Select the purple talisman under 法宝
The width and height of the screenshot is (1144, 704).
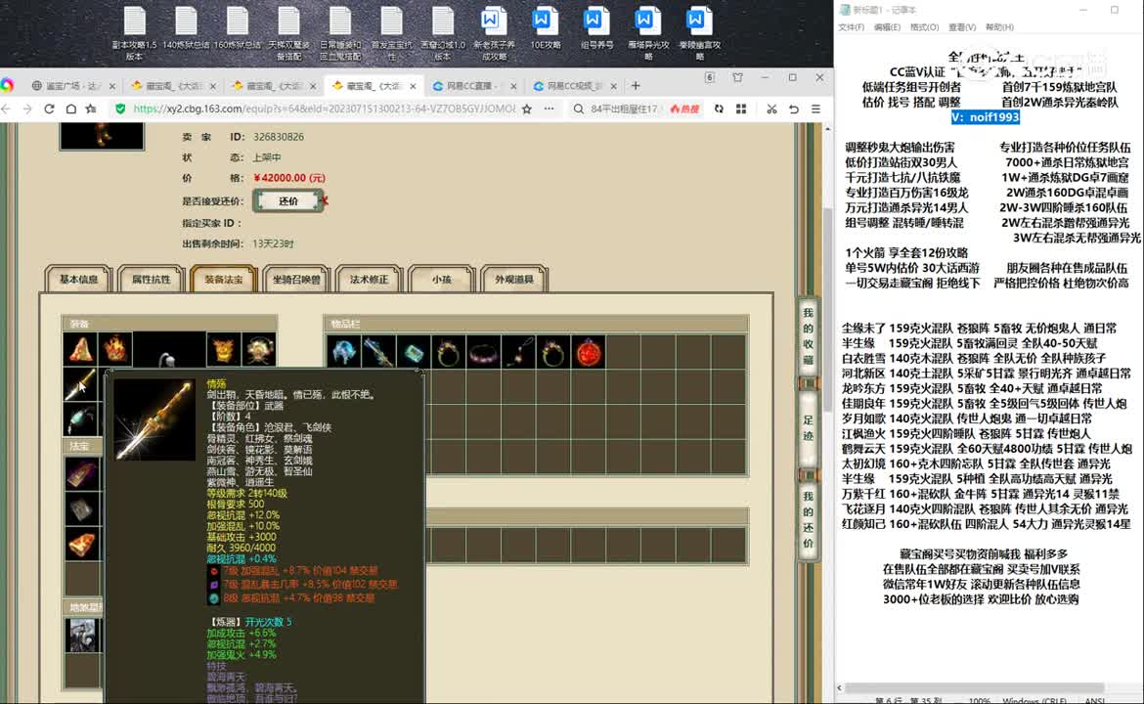point(82,473)
